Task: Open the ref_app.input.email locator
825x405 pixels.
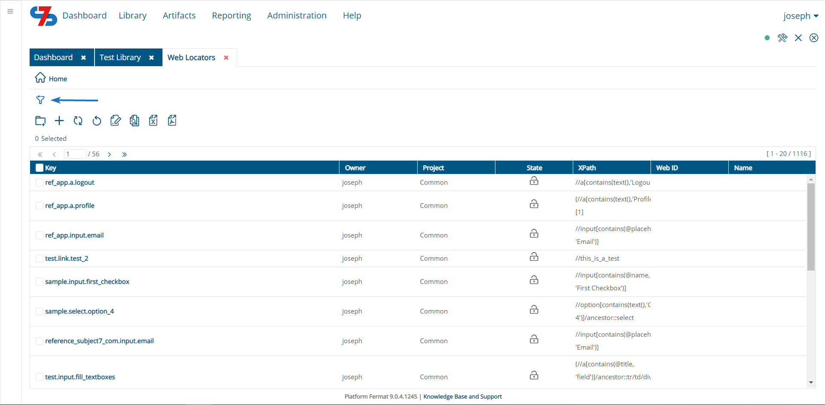Action: 74,235
